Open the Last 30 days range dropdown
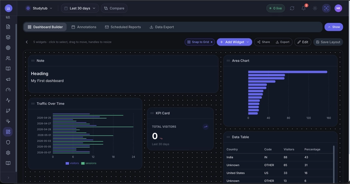The height and width of the screenshot is (184, 350). point(80,8)
